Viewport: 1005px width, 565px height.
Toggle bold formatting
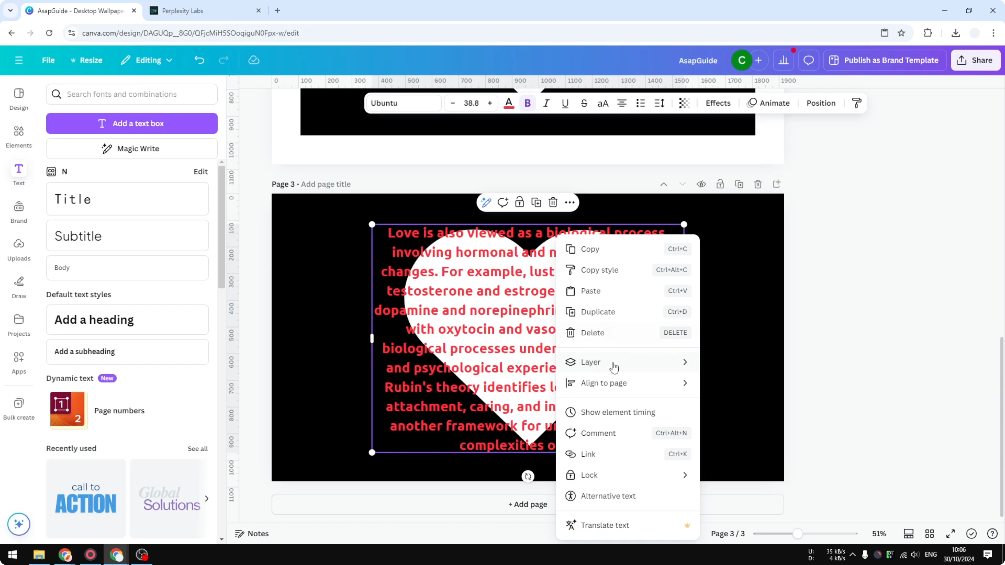[527, 103]
